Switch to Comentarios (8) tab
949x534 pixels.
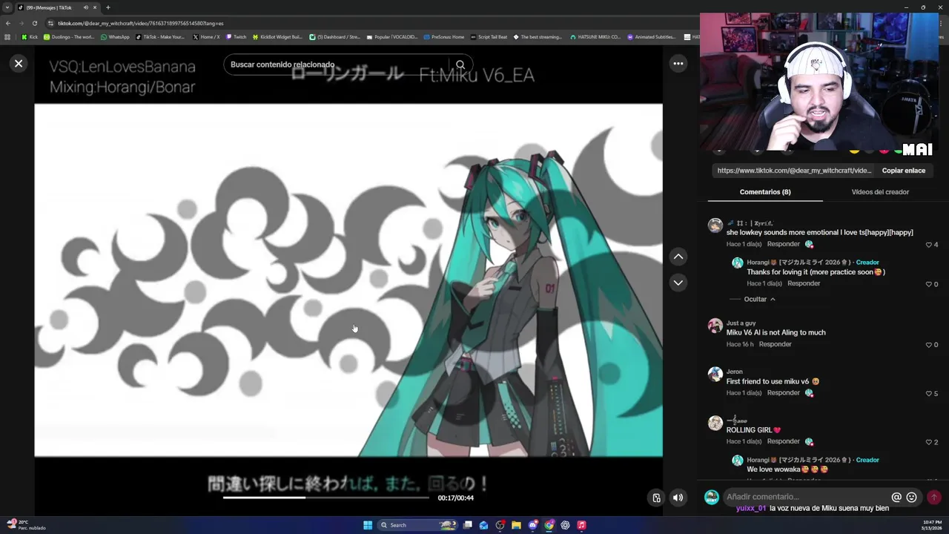coord(765,192)
